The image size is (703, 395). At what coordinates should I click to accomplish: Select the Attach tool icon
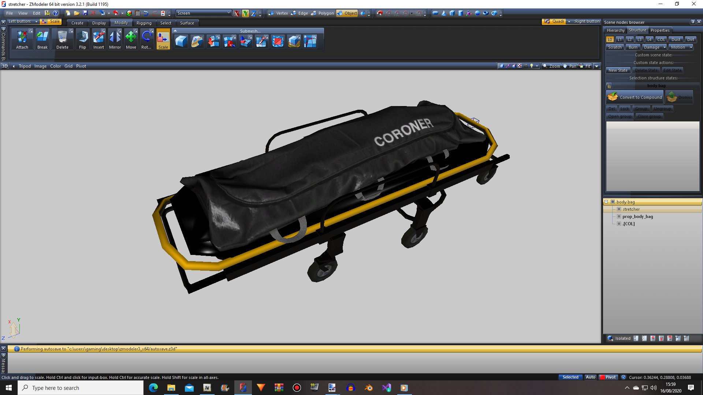click(x=22, y=39)
